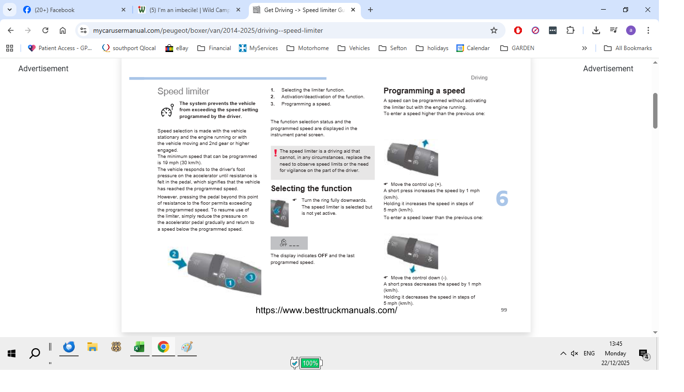Open the Extensions puzzle icon
Screen dimensions: 684x392
570,30
